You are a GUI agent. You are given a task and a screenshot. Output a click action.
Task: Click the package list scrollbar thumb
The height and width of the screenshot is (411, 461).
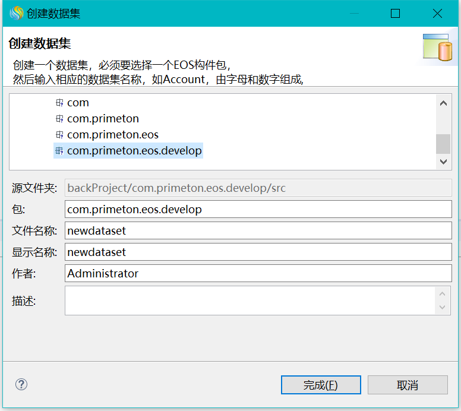tap(443, 143)
